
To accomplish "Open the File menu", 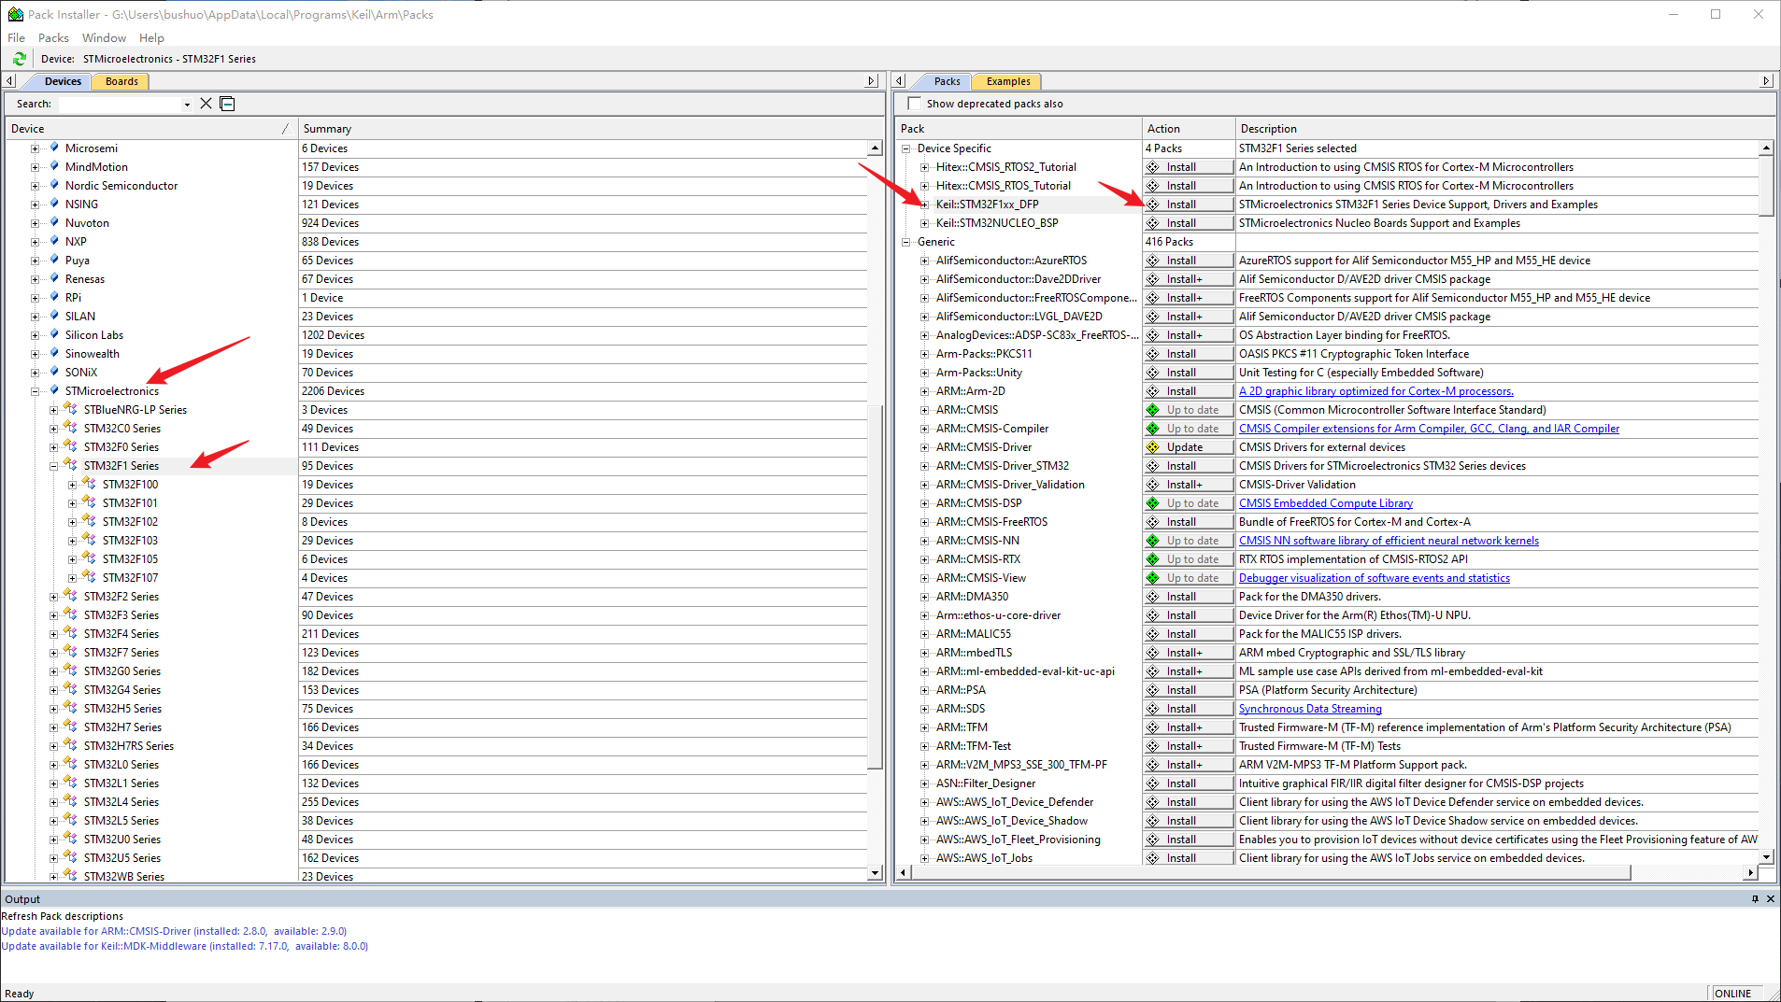I will (17, 38).
